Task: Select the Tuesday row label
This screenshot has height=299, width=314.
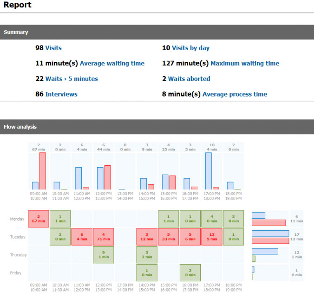Action: pos(18,237)
